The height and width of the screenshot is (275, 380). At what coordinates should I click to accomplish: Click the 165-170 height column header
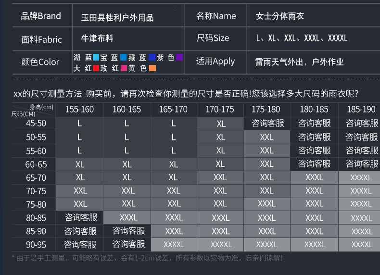pos(173,109)
